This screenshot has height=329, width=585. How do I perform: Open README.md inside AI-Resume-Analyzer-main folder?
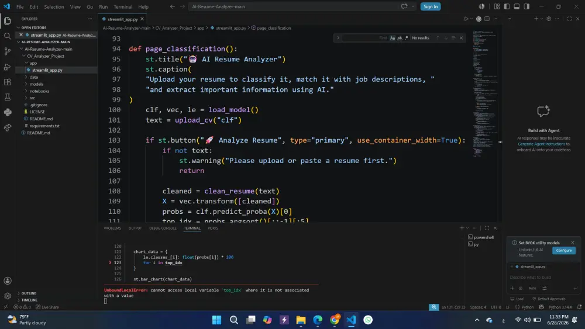coord(41,119)
